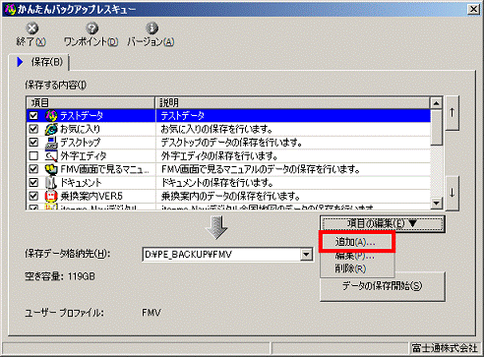
Task: Click 'お気に入りの保存を行います。' description
Action: click(216, 129)
